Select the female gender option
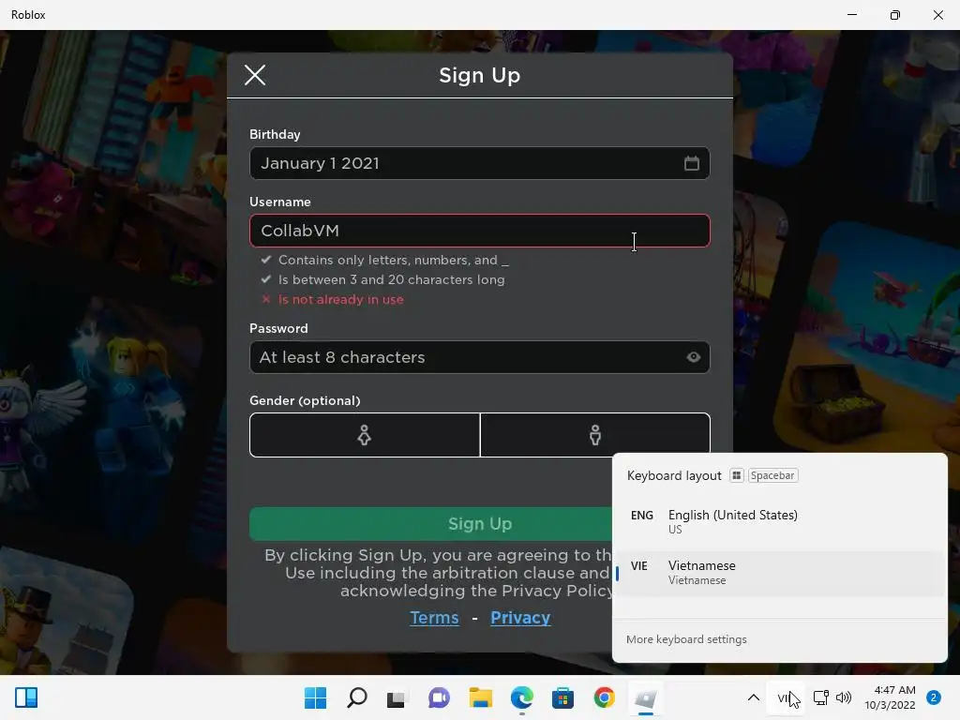Viewport: 960px width, 720px height. point(365,435)
